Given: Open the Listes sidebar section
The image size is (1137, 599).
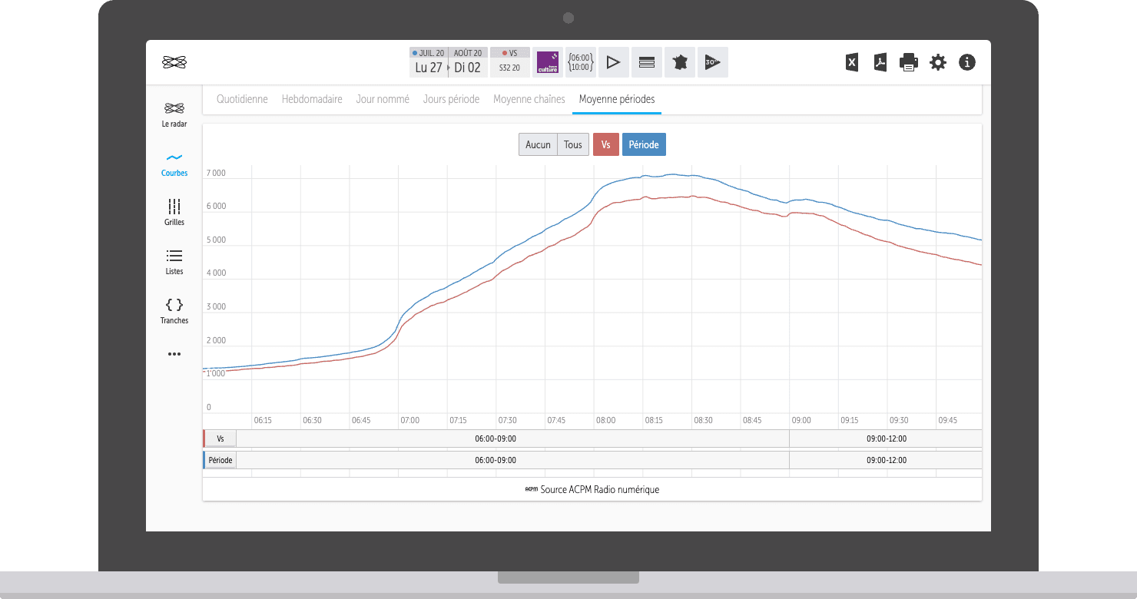Looking at the screenshot, I should [x=174, y=262].
